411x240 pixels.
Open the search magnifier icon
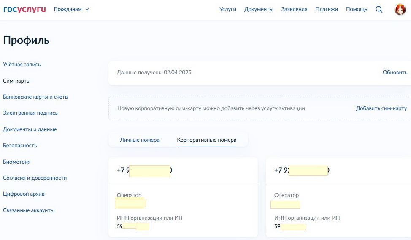379,9
